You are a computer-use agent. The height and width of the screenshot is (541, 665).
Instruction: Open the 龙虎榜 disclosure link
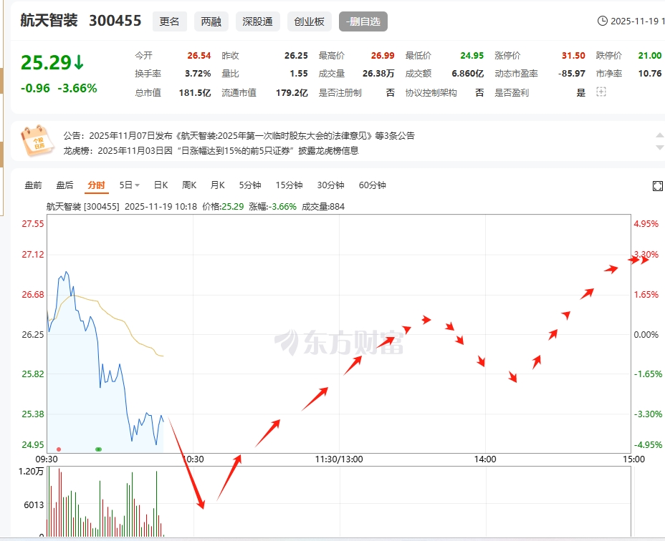(x=211, y=151)
